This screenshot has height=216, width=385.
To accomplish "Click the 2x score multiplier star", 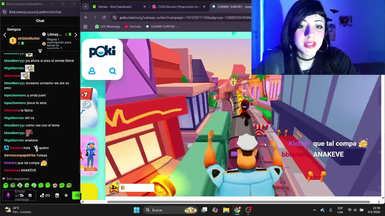I will click(x=114, y=188).
